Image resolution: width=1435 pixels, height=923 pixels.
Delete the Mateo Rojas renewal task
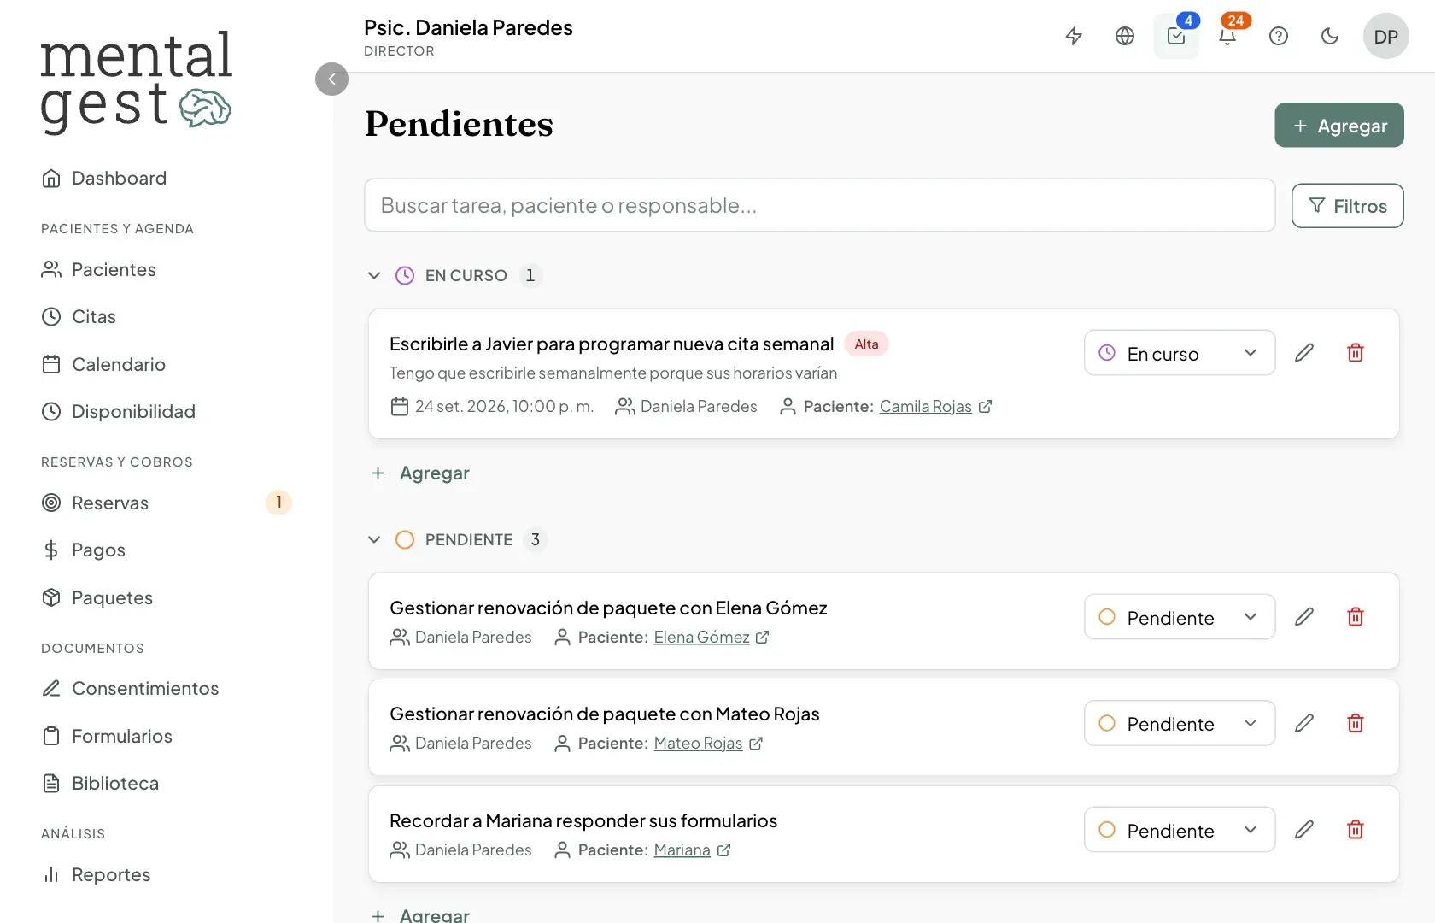tap(1356, 724)
